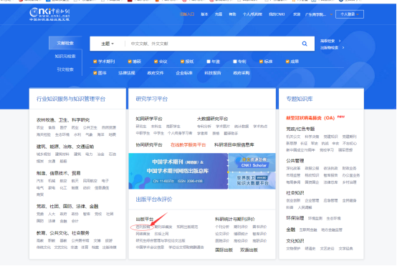Open the 世界医卫知识大数据平台 banner
Screen dimensions: 397x266
(x=252, y=181)
